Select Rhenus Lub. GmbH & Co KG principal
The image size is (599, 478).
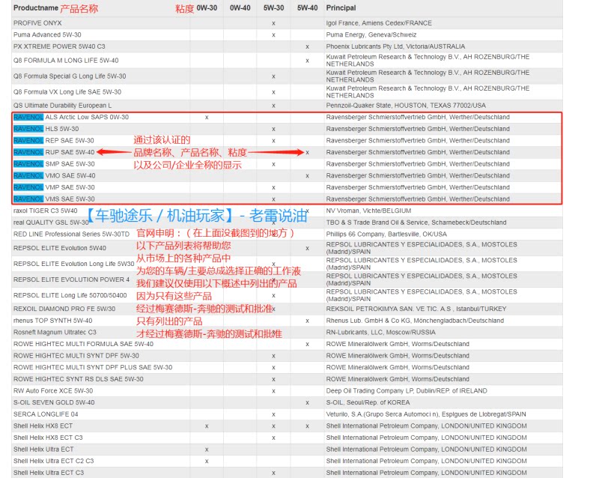tap(415, 321)
